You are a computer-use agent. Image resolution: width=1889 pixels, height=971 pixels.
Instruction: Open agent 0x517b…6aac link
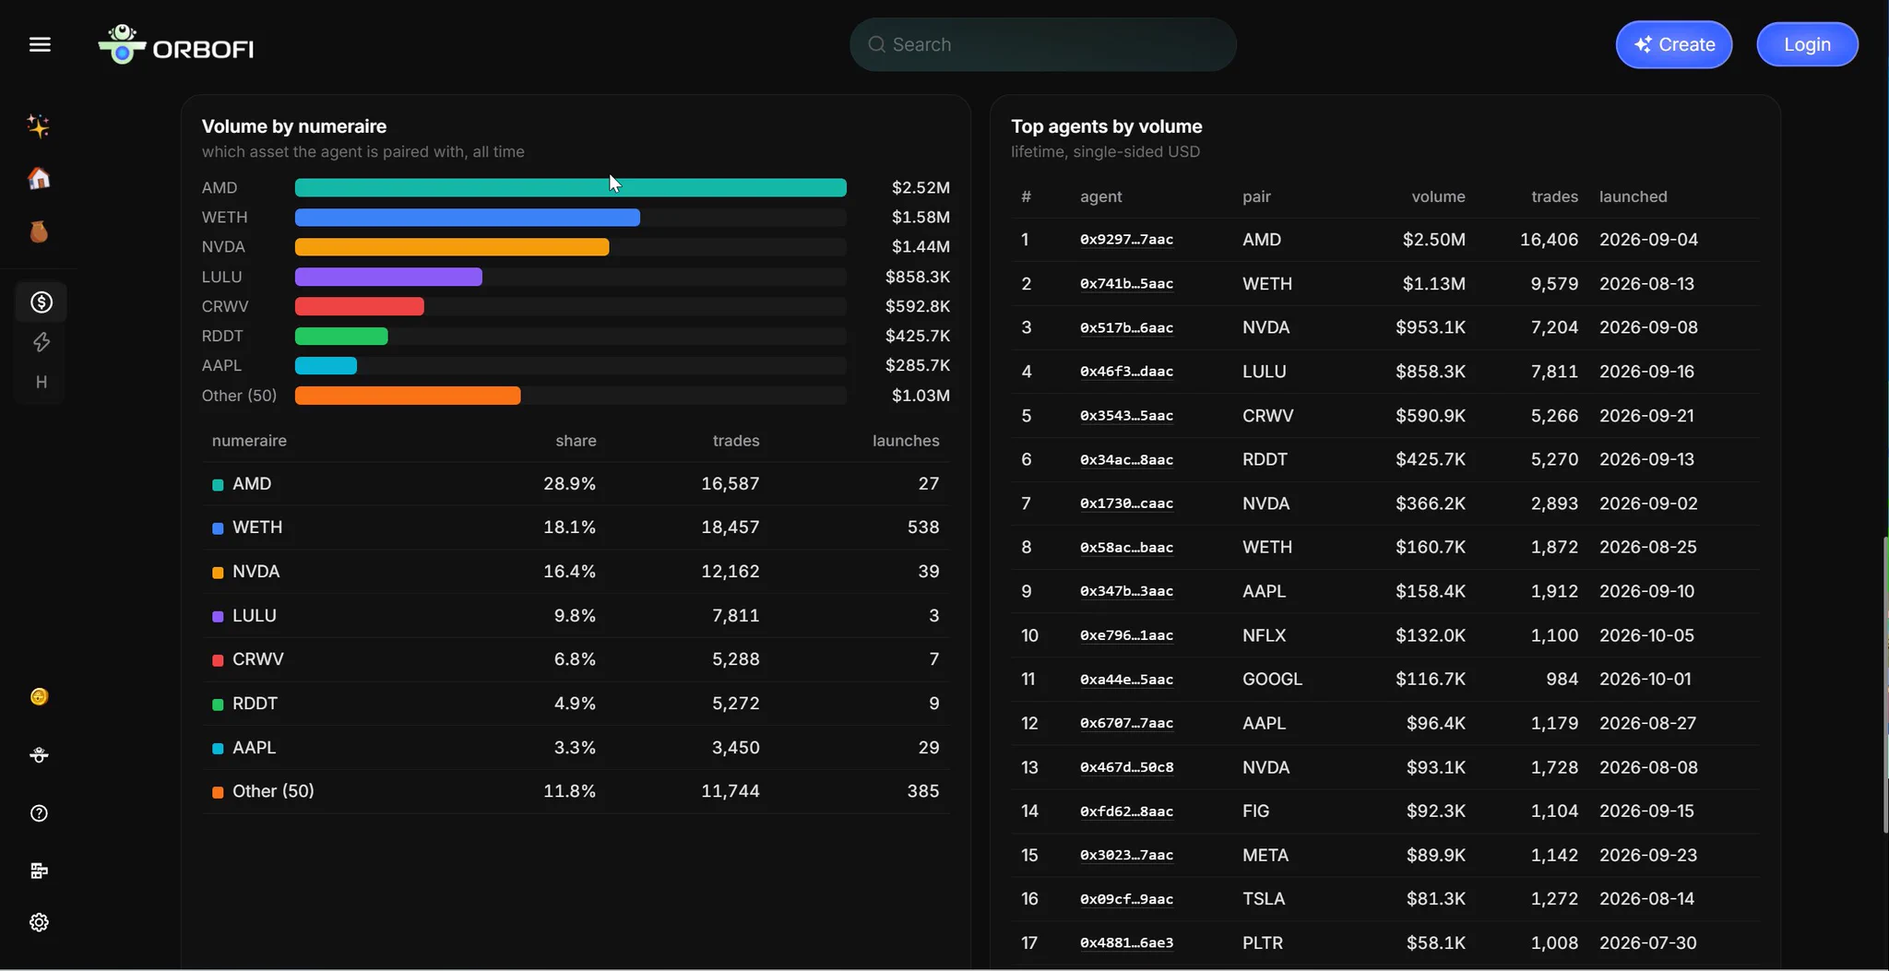click(1126, 327)
